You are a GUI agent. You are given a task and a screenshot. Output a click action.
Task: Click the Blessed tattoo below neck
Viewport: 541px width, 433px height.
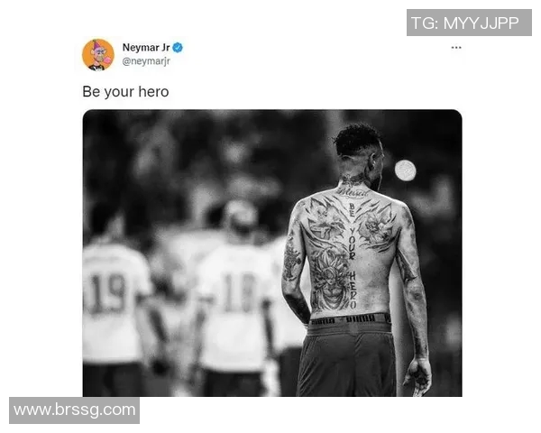[x=353, y=193]
